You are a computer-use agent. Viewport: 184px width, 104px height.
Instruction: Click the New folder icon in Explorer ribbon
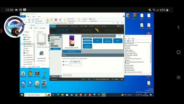[65, 20]
